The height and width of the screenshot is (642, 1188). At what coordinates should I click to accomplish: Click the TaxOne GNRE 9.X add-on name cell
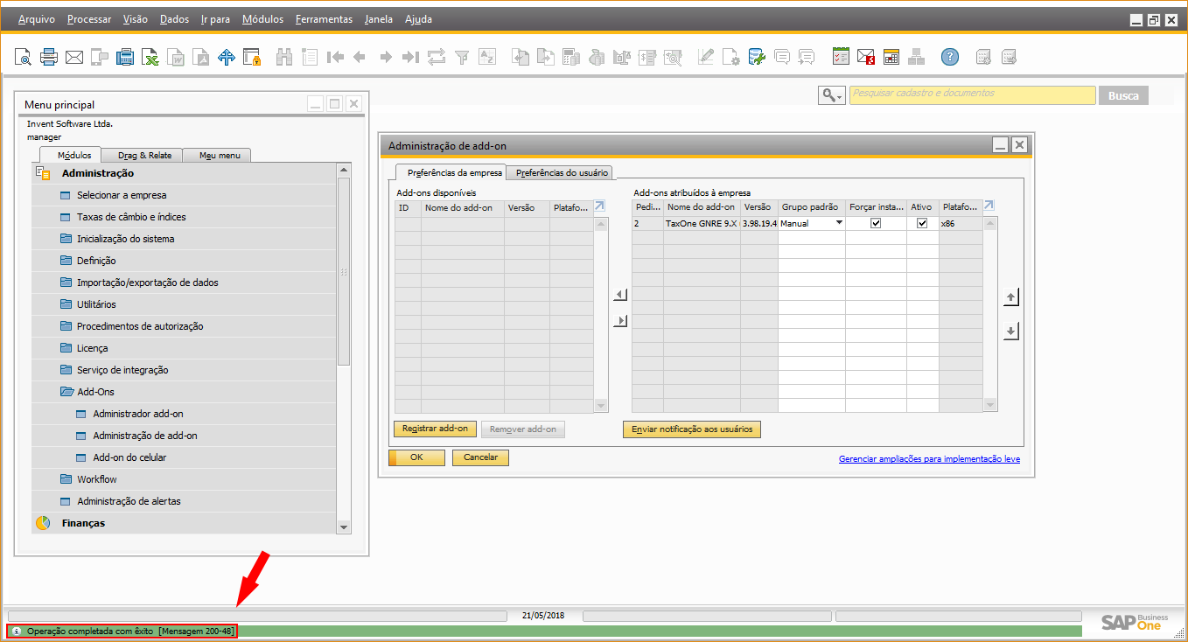click(702, 223)
